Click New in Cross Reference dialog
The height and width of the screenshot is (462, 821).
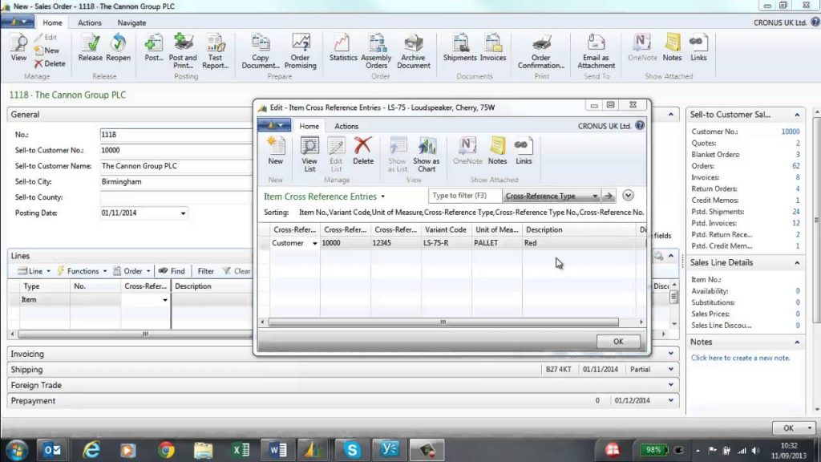click(276, 151)
